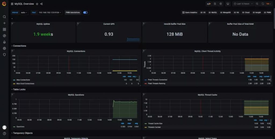Open dashboard settings gear in the top bar

point(221,4)
